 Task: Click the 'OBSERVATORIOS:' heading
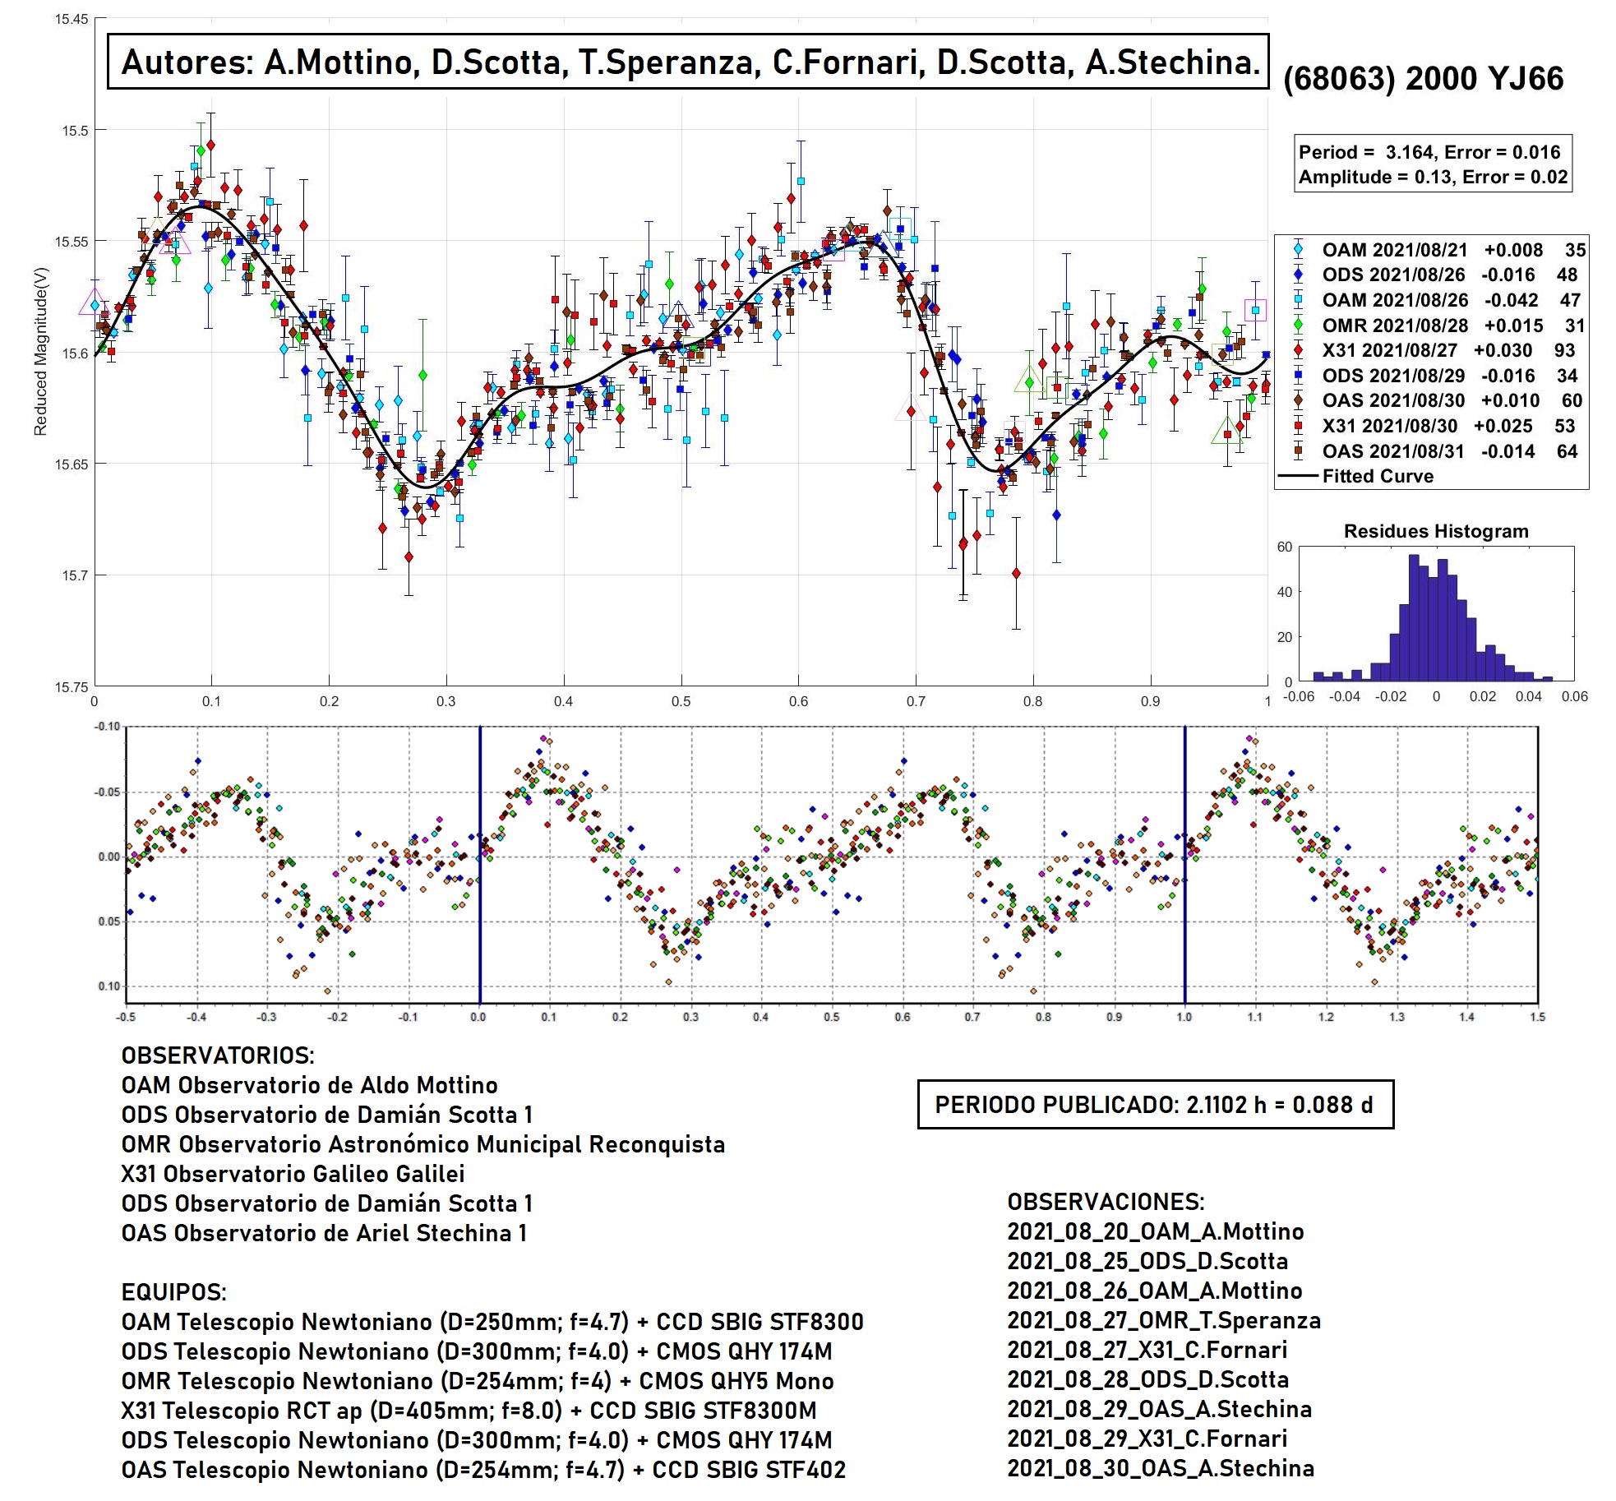pyautogui.click(x=218, y=1055)
